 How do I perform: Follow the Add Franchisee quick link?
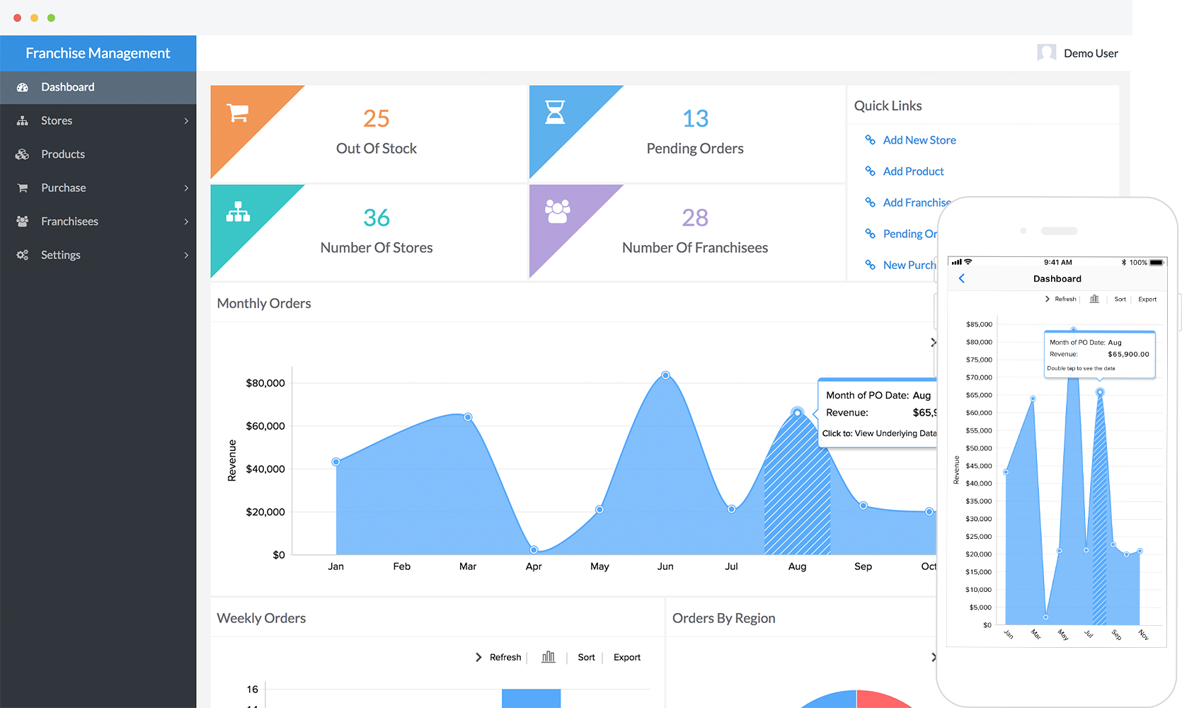tap(917, 202)
